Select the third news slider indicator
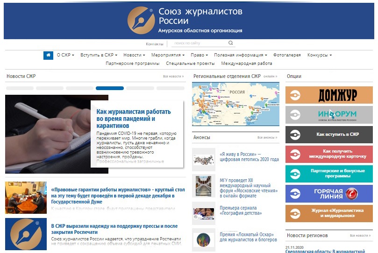Screen dimensions: 378x253 click(x=79, y=88)
